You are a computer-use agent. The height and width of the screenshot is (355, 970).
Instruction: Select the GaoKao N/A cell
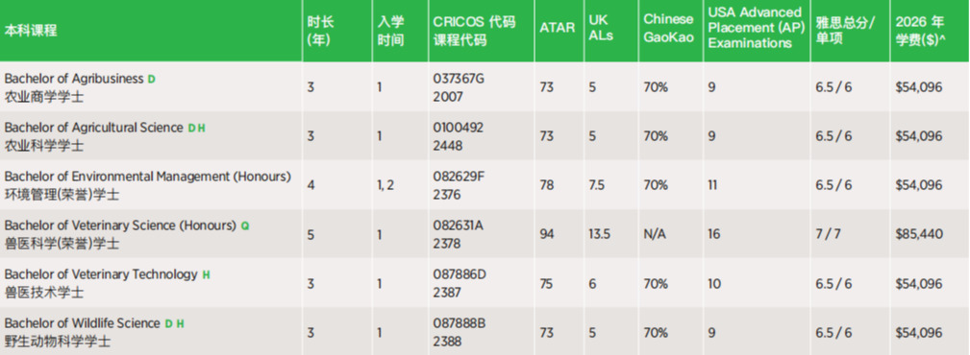click(x=655, y=235)
